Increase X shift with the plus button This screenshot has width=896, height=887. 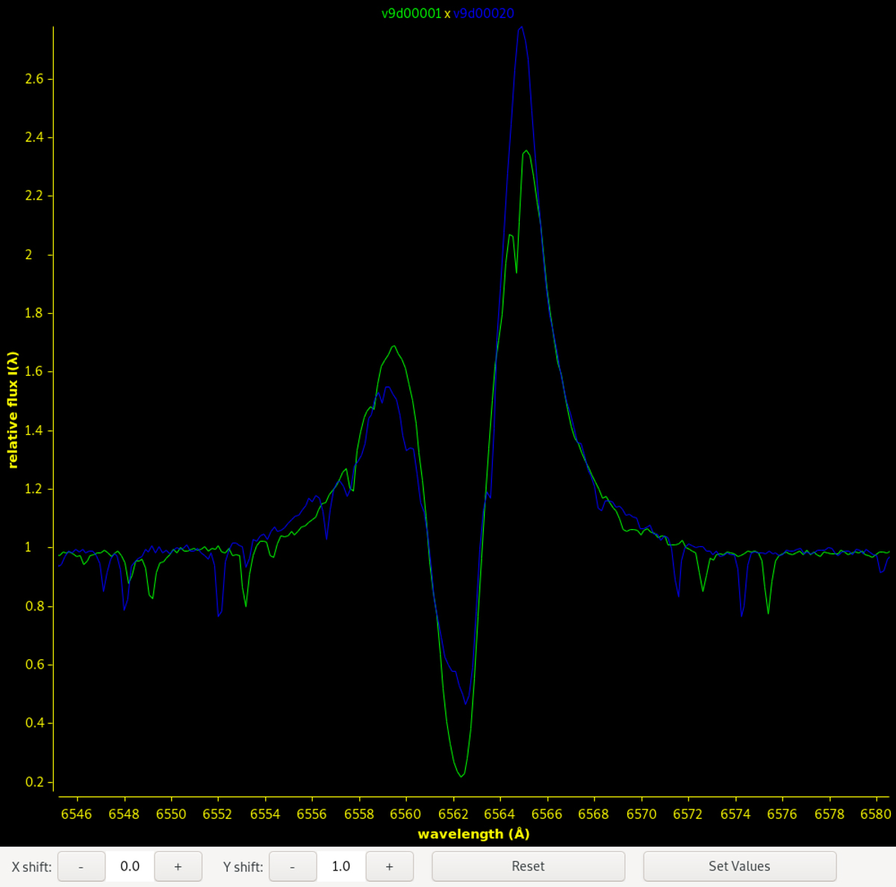pos(178,866)
